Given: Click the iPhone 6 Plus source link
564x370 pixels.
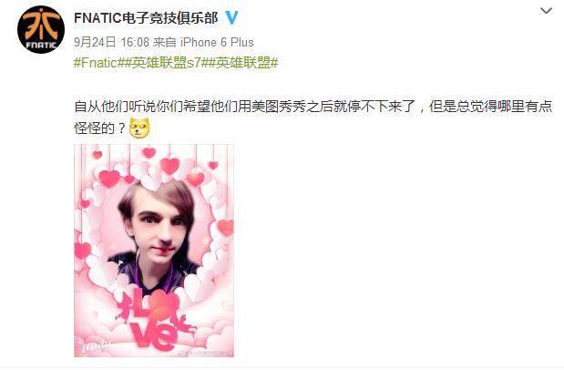Looking at the screenshot, I should tap(217, 42).
